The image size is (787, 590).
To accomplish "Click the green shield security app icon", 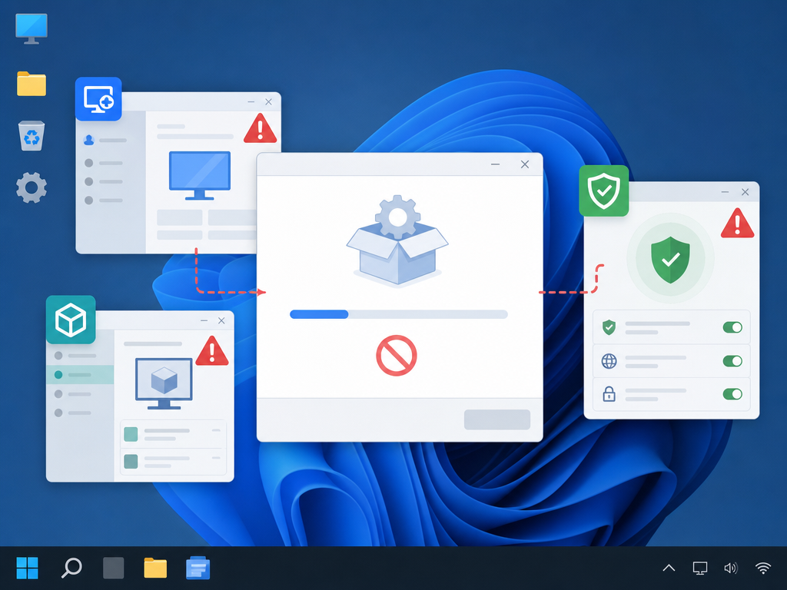I will click(x=604, y=191).
